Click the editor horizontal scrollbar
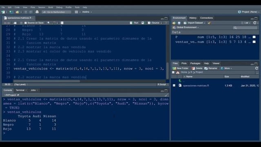 (x=46, y=81)
